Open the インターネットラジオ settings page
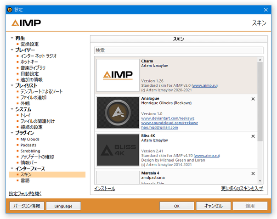277x219 pixels. coord(39,56)
